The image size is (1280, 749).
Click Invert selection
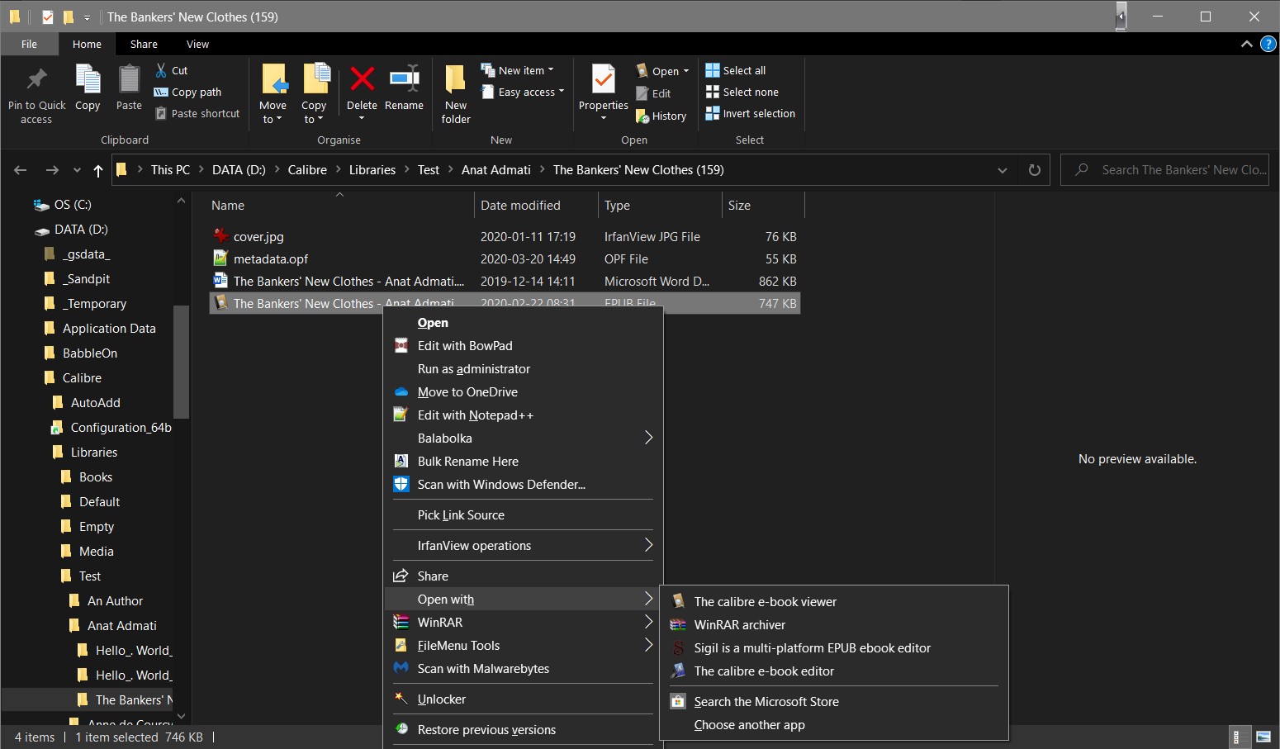(x=751, y=113)
